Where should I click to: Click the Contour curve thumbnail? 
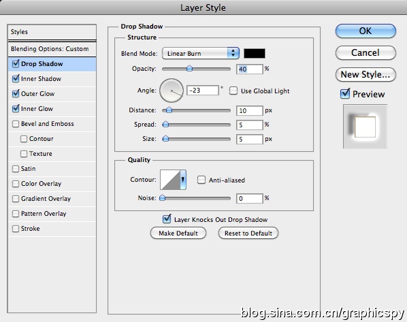(x=170, y=180)
